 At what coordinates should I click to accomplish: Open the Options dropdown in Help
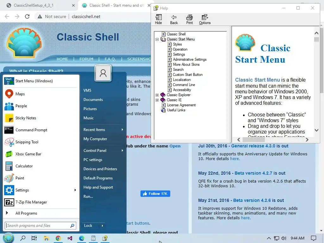(x=205, y=19)
